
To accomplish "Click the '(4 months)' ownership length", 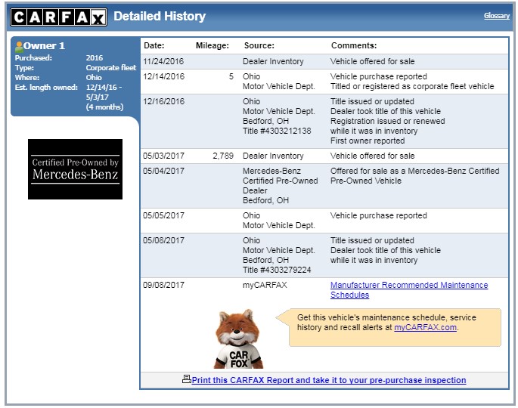I will click(x=104, y=107).
